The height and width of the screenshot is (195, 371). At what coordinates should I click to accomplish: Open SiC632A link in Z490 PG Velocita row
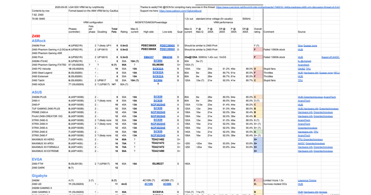[x=158, y=69]
